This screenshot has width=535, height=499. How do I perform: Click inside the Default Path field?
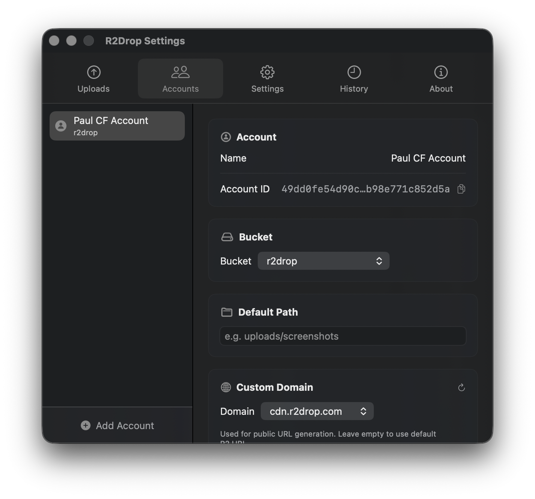point(342,336)
